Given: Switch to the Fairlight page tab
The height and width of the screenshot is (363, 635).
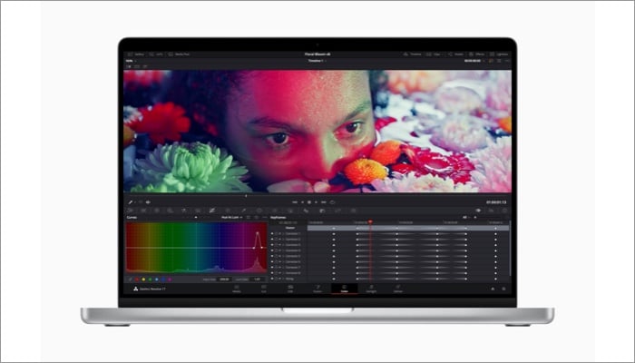Looking at the screenshot, I should pyautogui.click(x=371, y=289).
